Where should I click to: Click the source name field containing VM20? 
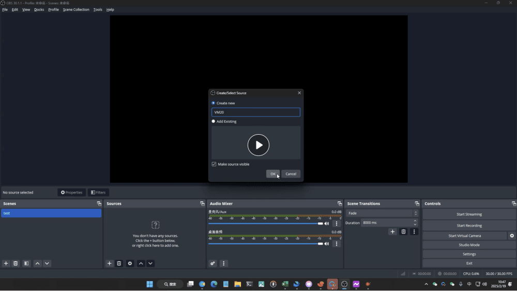pos(256,112)
